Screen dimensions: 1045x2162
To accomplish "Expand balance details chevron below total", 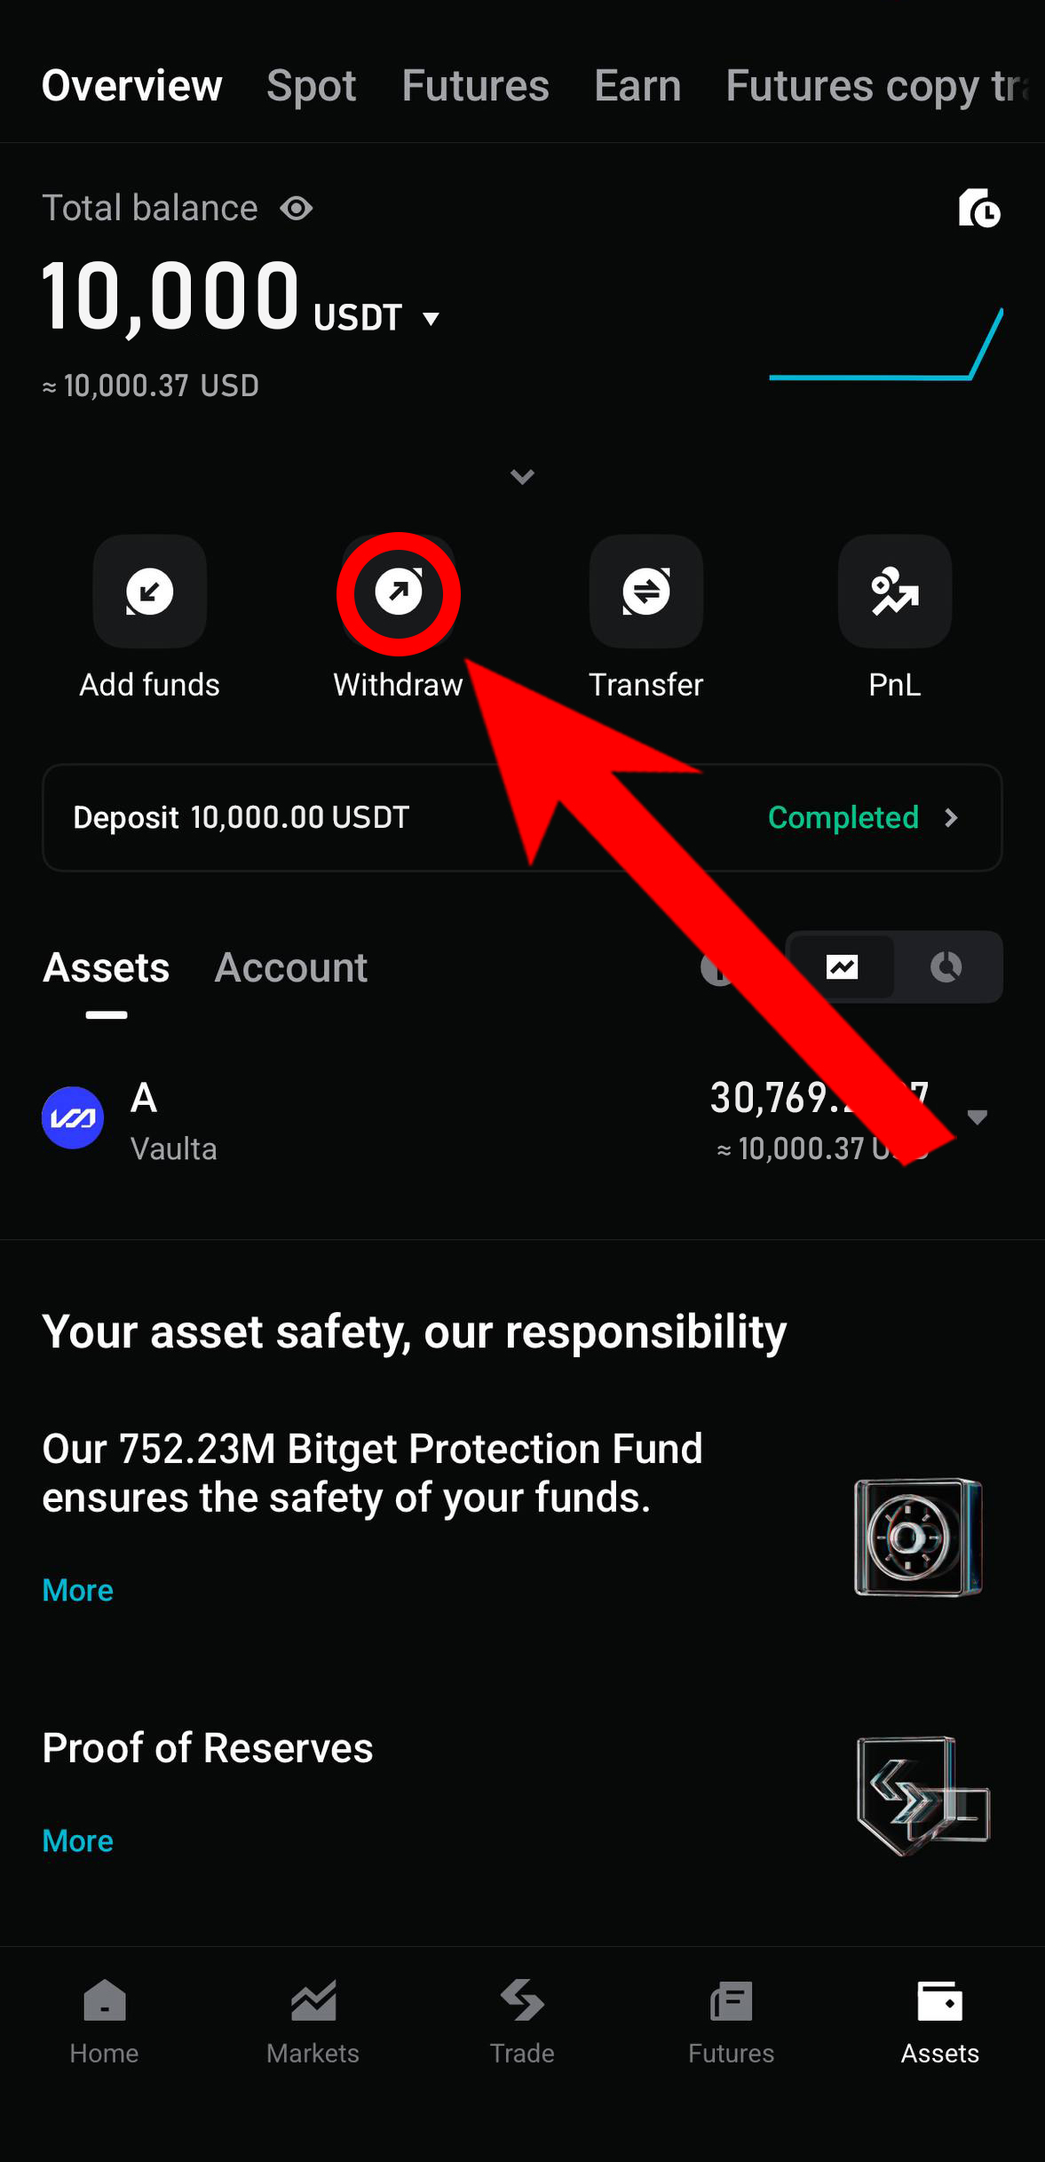I will [x=522, y=477].
